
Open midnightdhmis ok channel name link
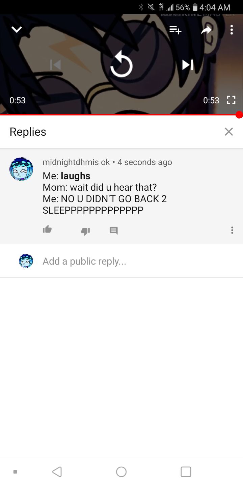76,162
